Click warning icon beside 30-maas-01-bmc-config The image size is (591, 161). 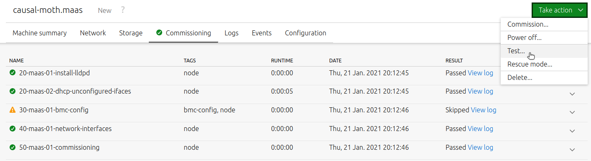tap(13, 110)
